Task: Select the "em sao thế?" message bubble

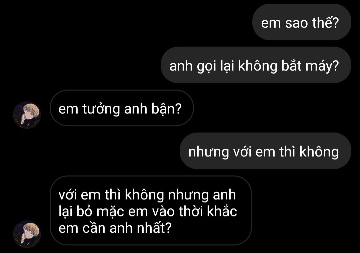Action: pyautogui.click(x=302, y=22)
